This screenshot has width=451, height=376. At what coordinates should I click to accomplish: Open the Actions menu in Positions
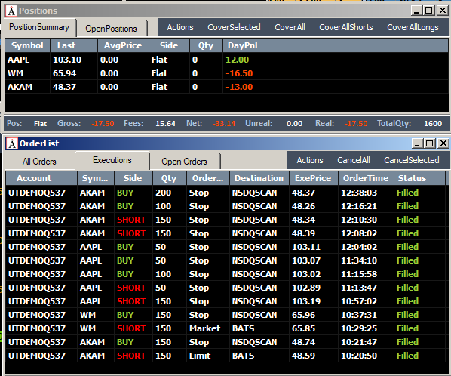pos(180,27)
